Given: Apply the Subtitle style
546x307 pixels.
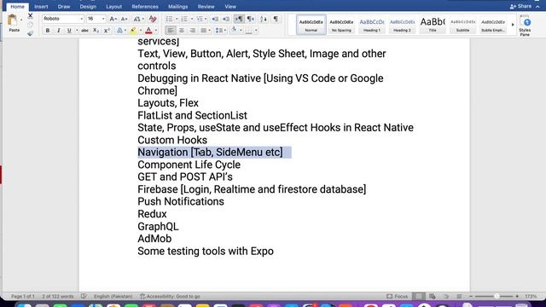Looking at the screenshot, I should pos(462,25).
